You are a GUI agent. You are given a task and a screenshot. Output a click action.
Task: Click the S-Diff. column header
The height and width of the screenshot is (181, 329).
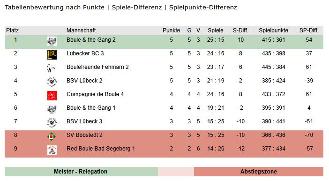click(x=240, y=30)
